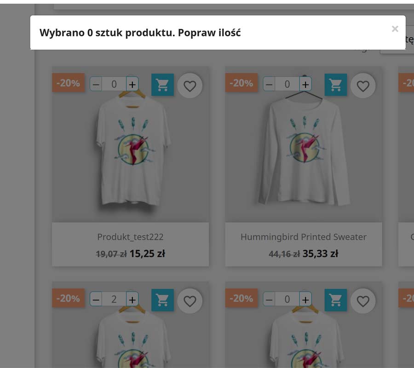Add Produkt_test222 to cart
The height and width of the screenshot is (368, 414).
click(162, 85)
